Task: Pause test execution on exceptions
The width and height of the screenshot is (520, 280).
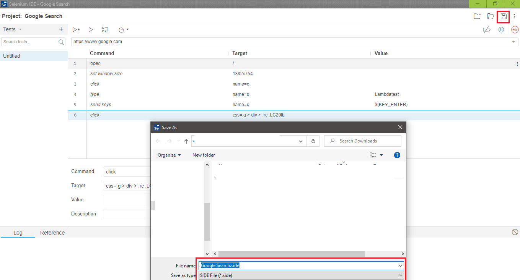Action: coord(501,29)
